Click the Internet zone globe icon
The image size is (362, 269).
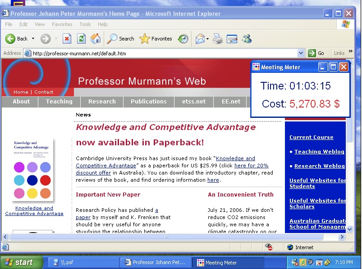pyautogui.click(x=290, y=247)
